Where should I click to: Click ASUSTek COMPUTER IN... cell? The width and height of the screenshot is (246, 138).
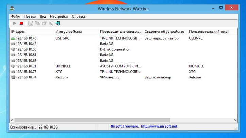click(x=120, y=66)
